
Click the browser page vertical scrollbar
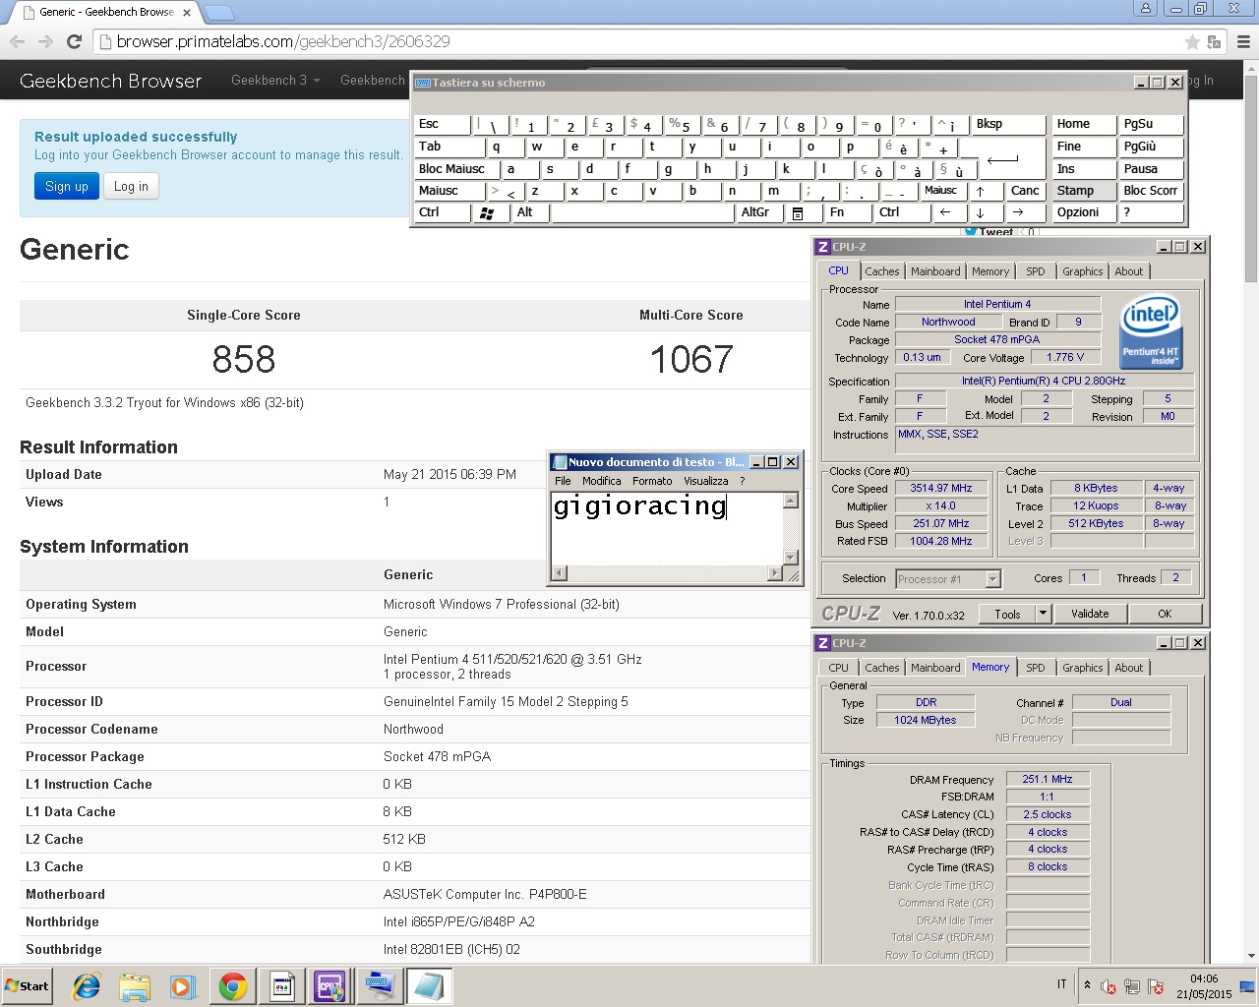click(1251, 511)
